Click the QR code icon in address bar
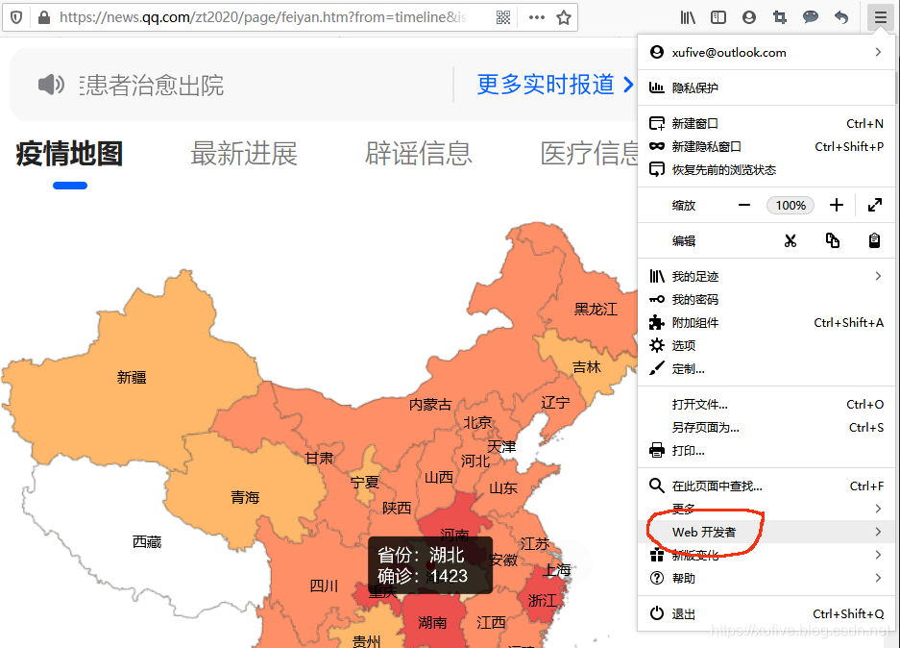Viewport: 900px width, 648px height. 502,18
